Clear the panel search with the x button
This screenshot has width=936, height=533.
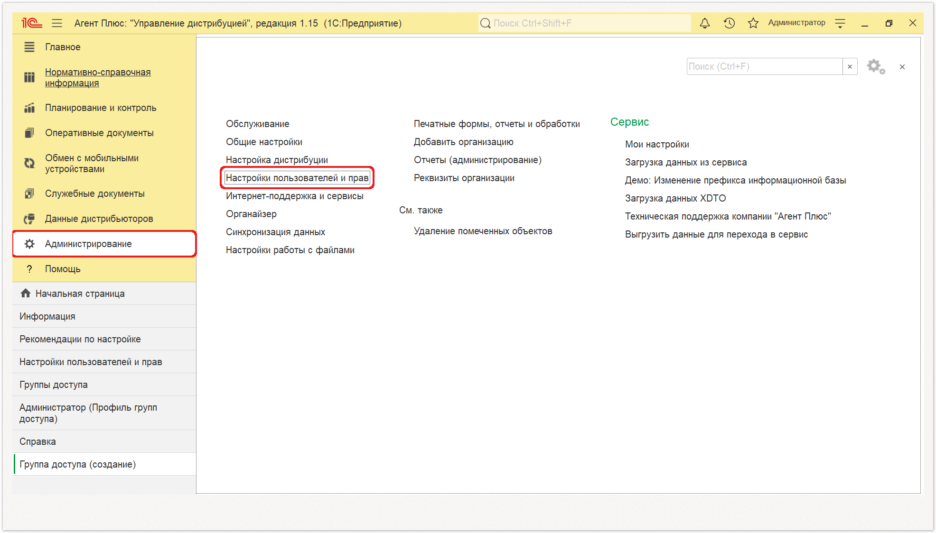point(850,66)
